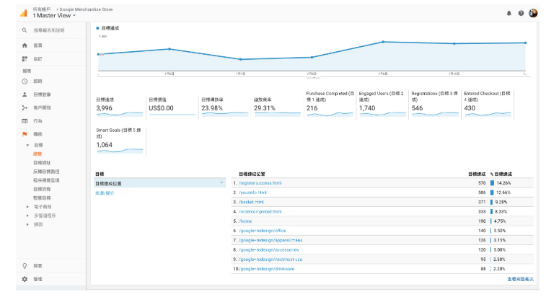Image resolution: width=546 pixels, height=297 pixels.
Task: Focus the sidebar search field 搜尋報表和說明
Action: point(49,30)
